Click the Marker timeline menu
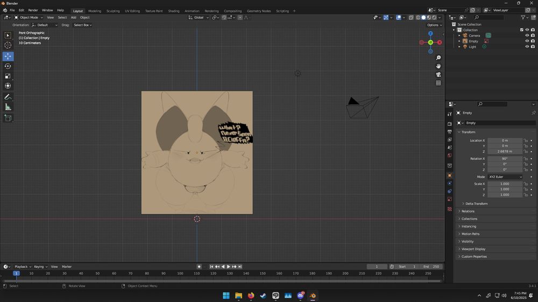This screenshot has width=538, height=302. 67,267
